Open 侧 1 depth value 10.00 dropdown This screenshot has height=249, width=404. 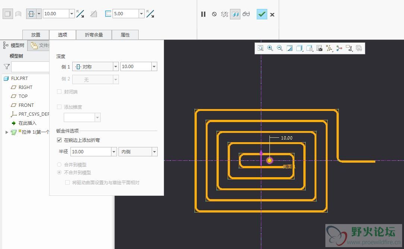[x=154, y=67]
